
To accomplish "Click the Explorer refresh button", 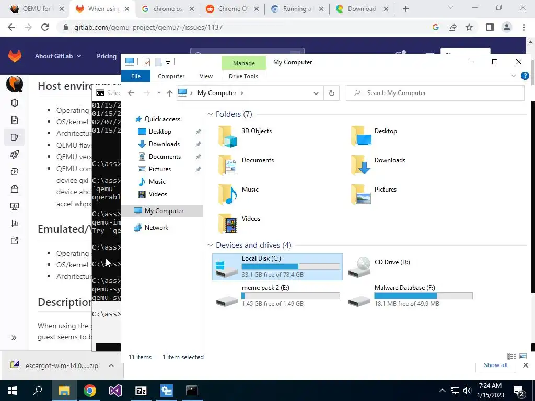I will click(331, 93).
